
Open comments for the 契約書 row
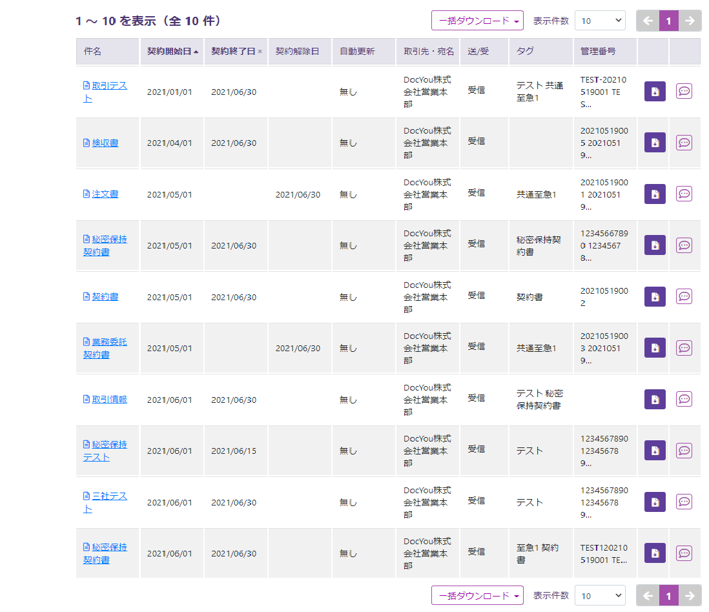click(x=684, y=296)
